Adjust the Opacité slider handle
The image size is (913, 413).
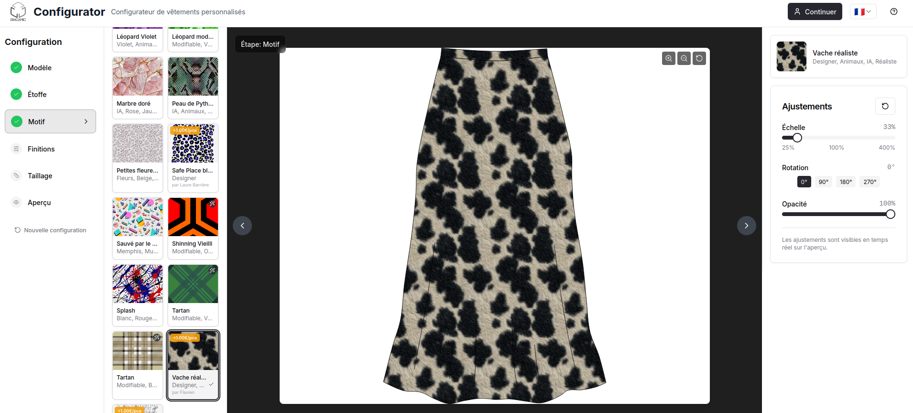click(891, 214)
